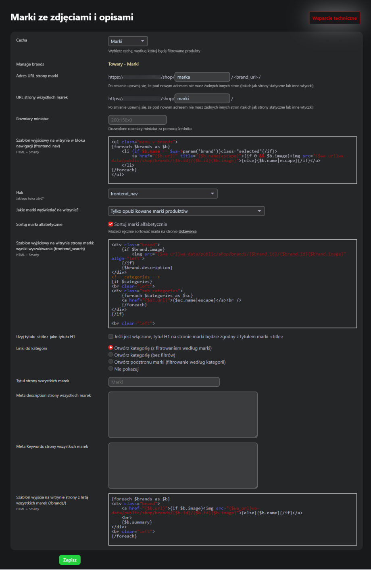
Task: Click inside the Meta Keywords textarea
Action: [x=183, y=465]
